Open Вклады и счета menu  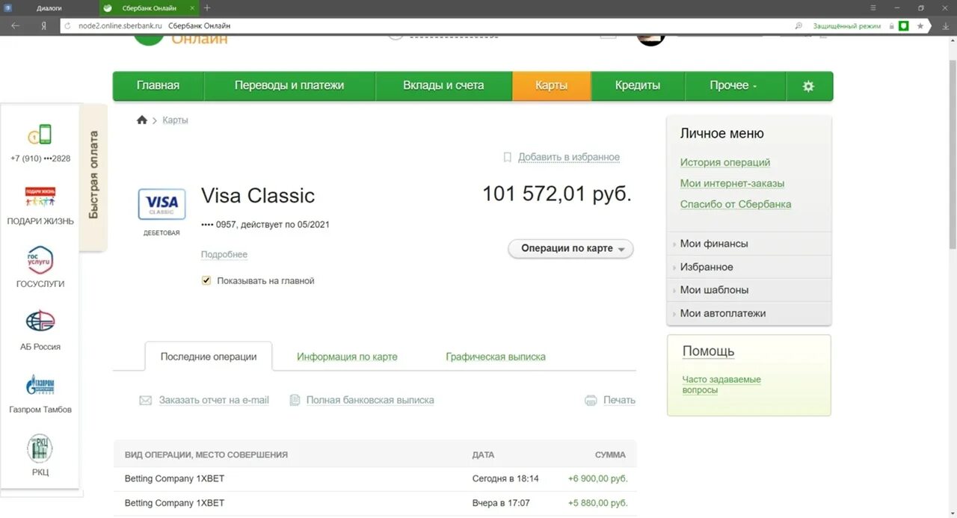pyautogui.click(x=443, y=86)
